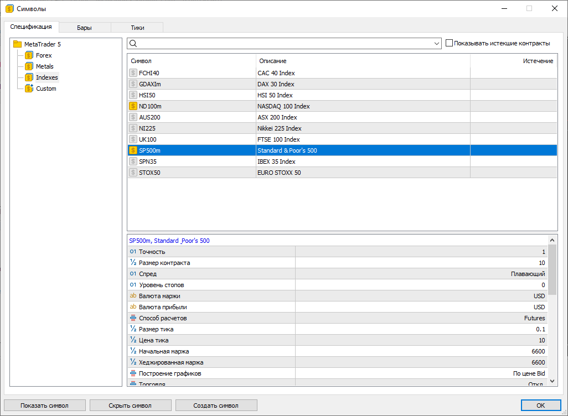Click the specification panel scrollbar thumb

tap(552, 270)
